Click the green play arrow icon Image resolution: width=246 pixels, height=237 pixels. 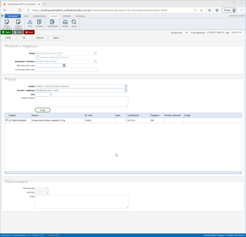2,16
